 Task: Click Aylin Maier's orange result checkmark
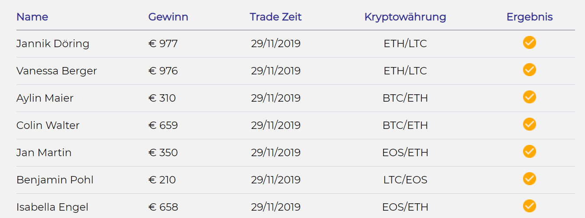529,97
